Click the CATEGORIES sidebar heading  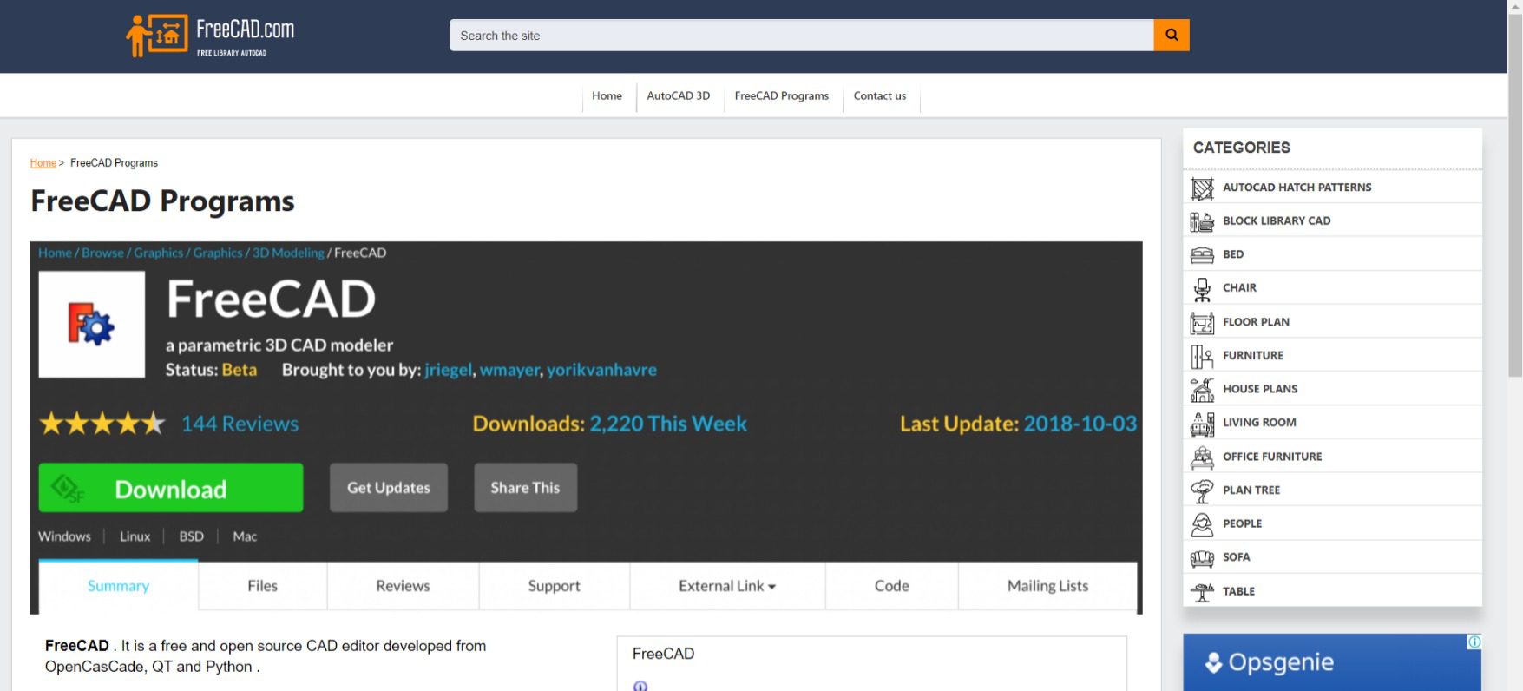click(1241, 148)
